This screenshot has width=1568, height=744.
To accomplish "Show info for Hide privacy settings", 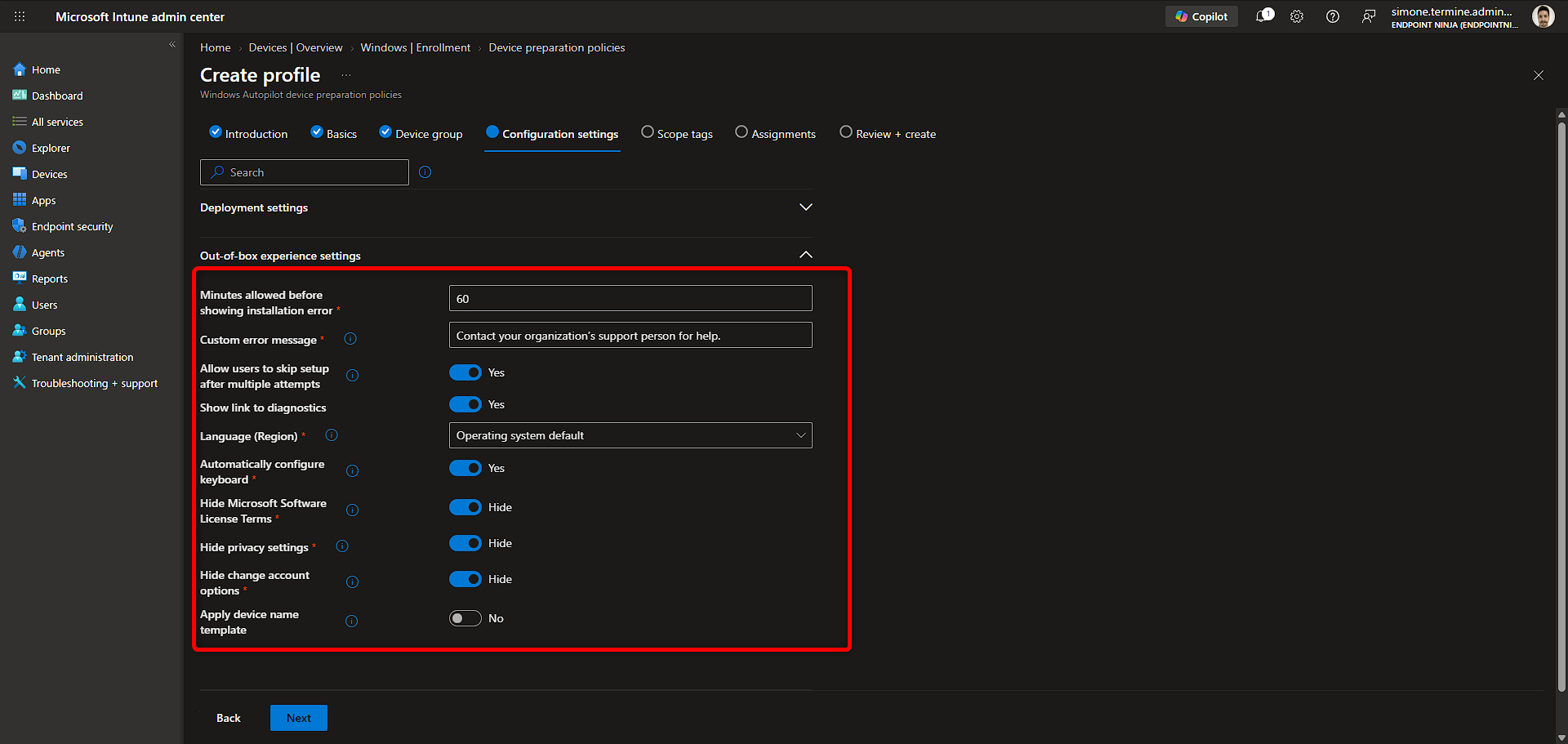I will (342, 546).
